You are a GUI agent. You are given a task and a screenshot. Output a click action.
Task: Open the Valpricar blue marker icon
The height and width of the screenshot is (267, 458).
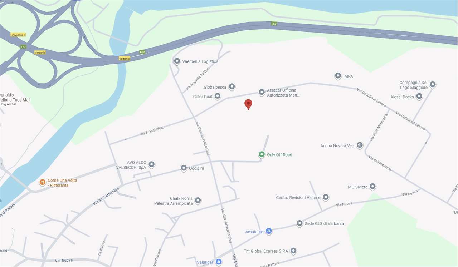pos(219,262)
